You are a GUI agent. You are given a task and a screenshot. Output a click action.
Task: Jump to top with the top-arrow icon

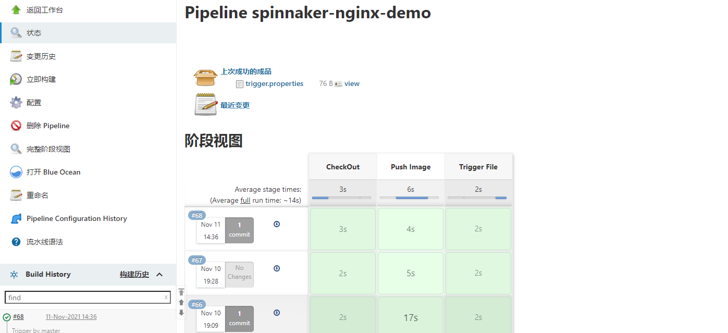(181, 292)
